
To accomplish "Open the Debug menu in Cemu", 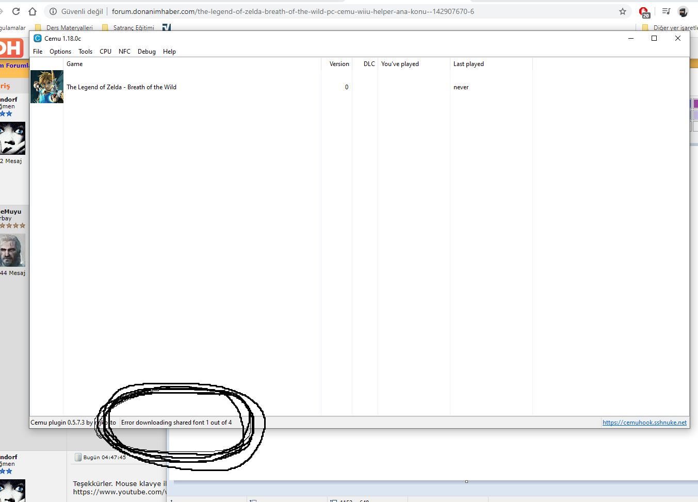I will 147,52.
